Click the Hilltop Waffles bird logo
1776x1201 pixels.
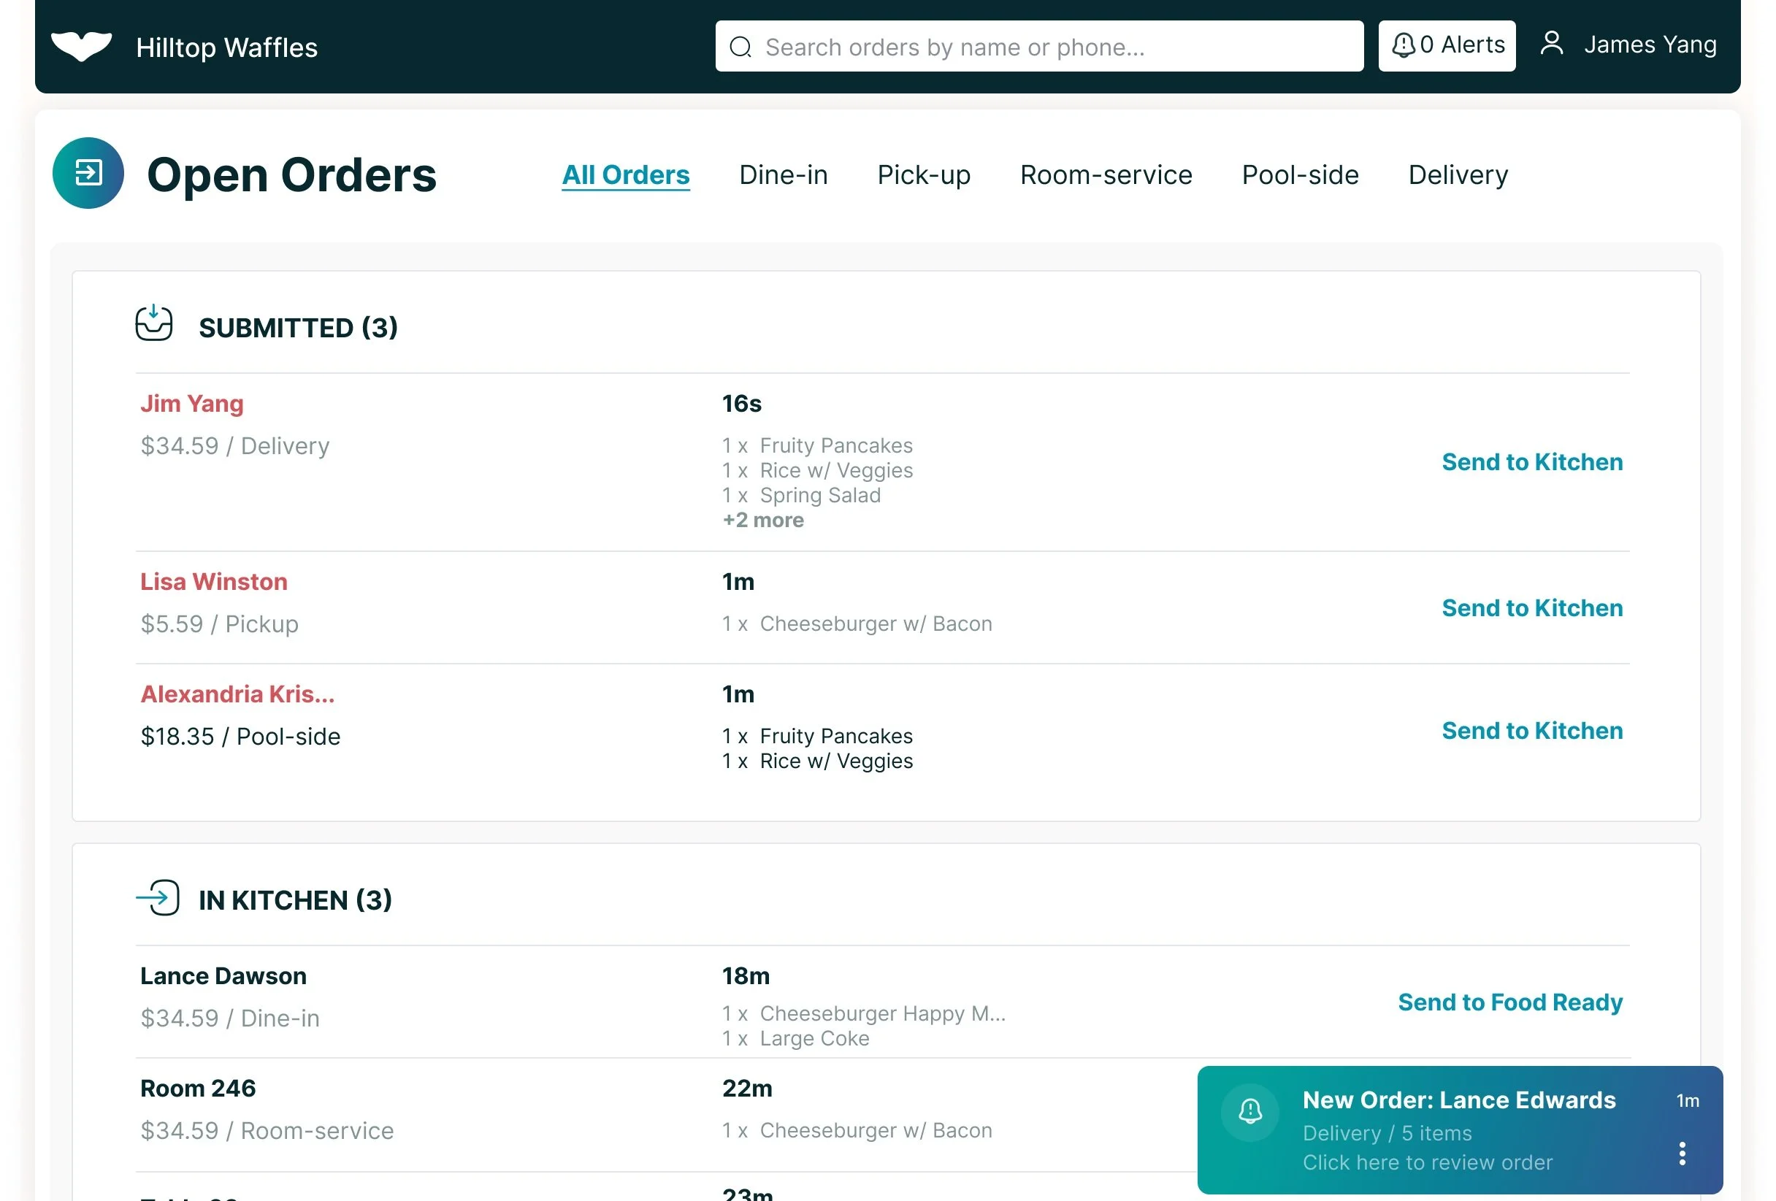(x=81, y=47)
